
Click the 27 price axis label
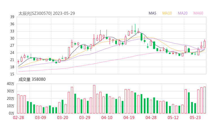(x=12, y=45)
